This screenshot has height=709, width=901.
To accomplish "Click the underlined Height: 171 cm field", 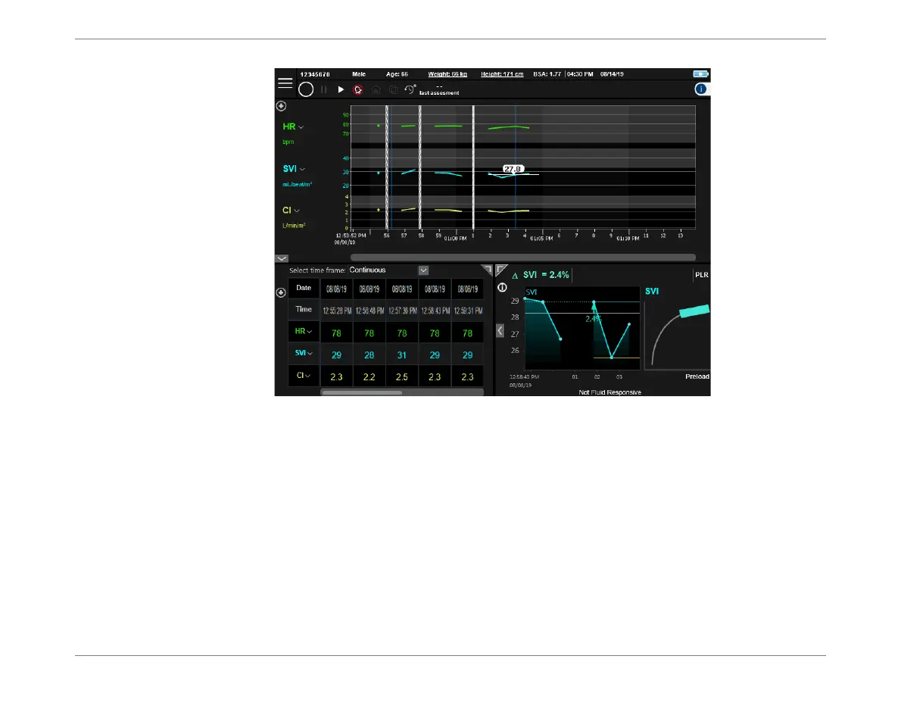I will tap(502, 74).
